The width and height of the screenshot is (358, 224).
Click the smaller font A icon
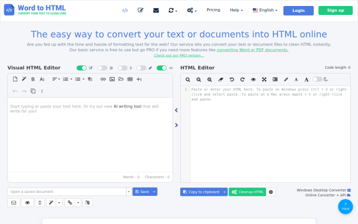coord(296,79)
